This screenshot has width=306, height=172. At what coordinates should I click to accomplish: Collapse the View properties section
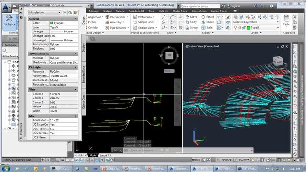click(x=76, y=90)
